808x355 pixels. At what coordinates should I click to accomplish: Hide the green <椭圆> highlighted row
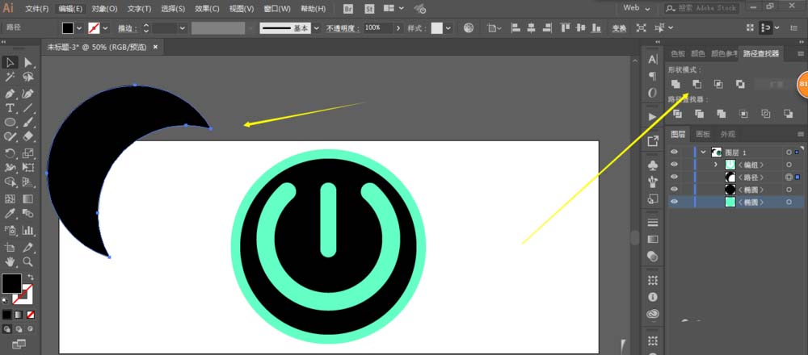click(x=674, y=203)
